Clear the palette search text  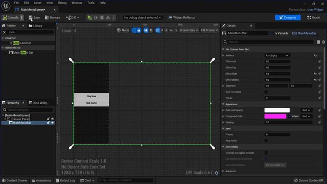point(4,32)
